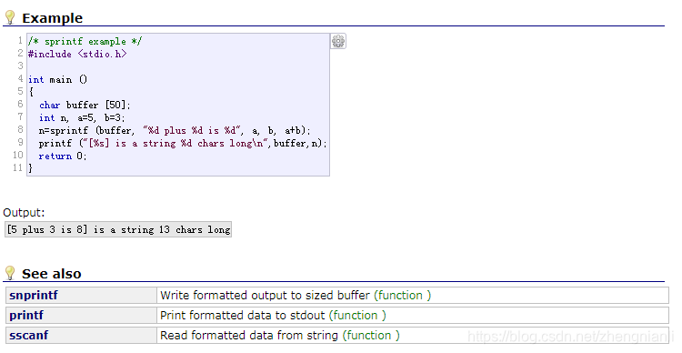Click the 'return 0;' code line
Screen dimensions: 682x353
point(63,156)
